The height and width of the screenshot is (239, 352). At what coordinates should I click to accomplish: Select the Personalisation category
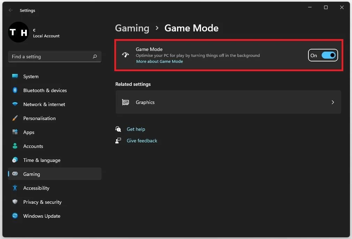point(55,118)
